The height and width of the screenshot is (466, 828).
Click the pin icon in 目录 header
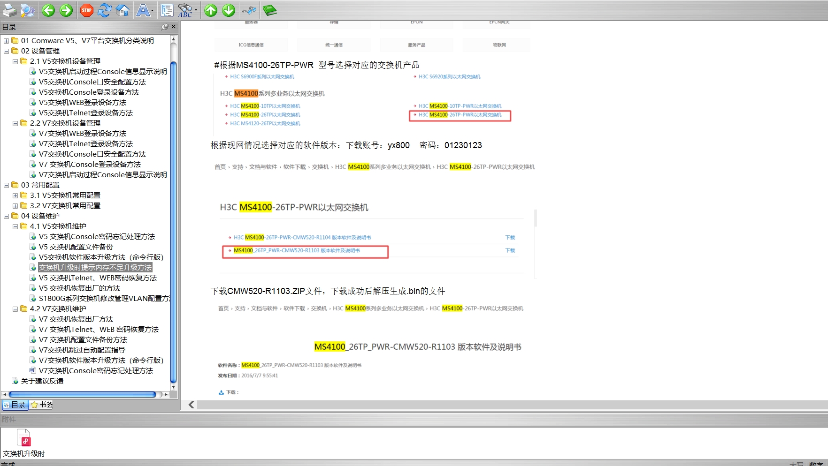(x=165, y=27)
